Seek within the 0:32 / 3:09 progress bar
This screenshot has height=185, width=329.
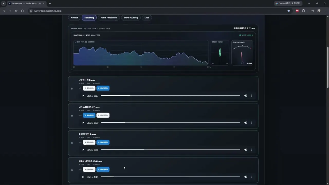point(171,123)
